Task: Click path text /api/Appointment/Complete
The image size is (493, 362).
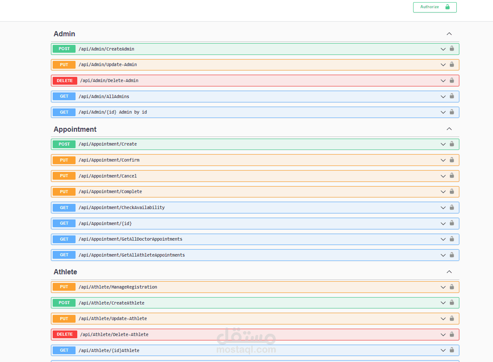Action: click(111, 192)
